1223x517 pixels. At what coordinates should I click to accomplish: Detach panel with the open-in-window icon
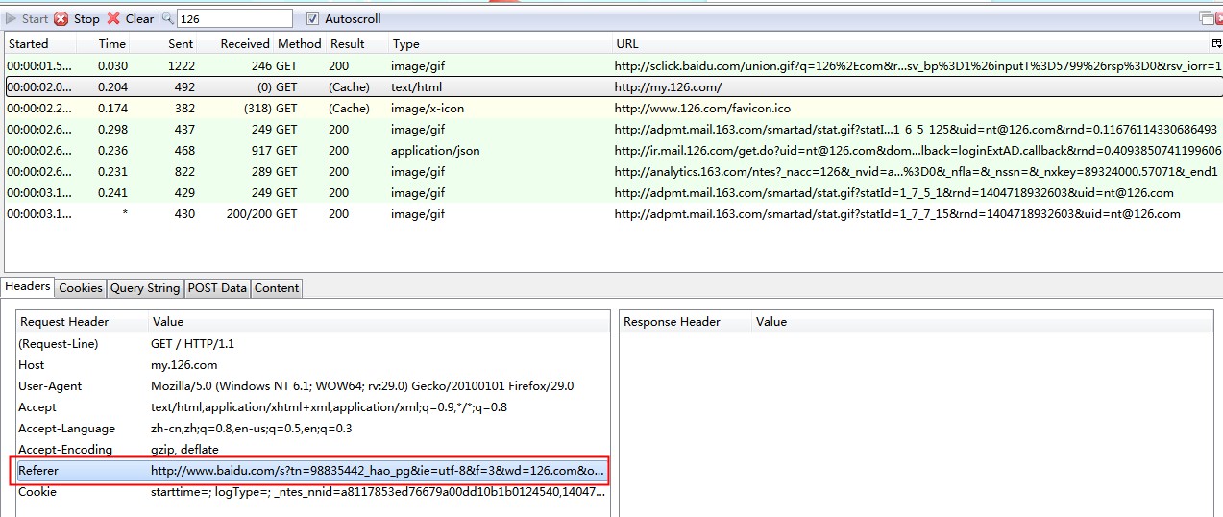pyautogui.click(x=1206, y=18)
